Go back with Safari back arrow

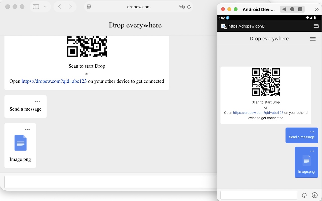[x=59, y=7]
